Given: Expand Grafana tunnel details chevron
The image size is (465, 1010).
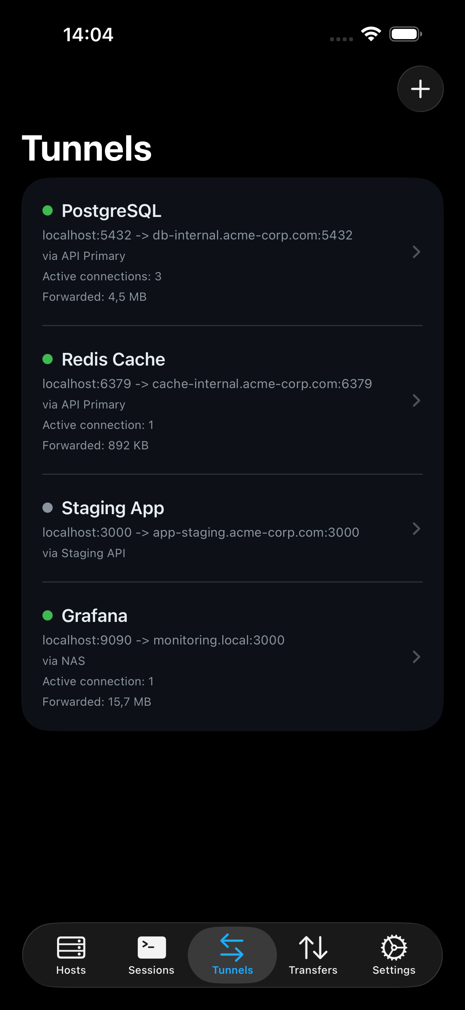Looking at the screenshot, I should pyautogui.click(x=416, y=657).
